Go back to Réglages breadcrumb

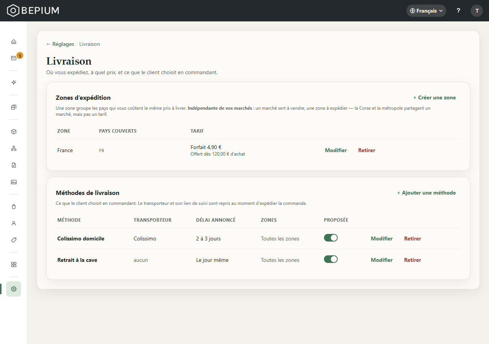tap(60, 44)
